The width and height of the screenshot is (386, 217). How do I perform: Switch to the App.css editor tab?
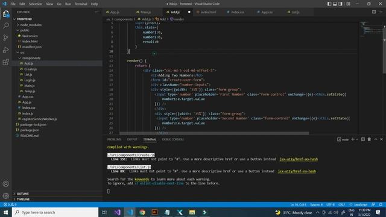[x=267, y=12]
